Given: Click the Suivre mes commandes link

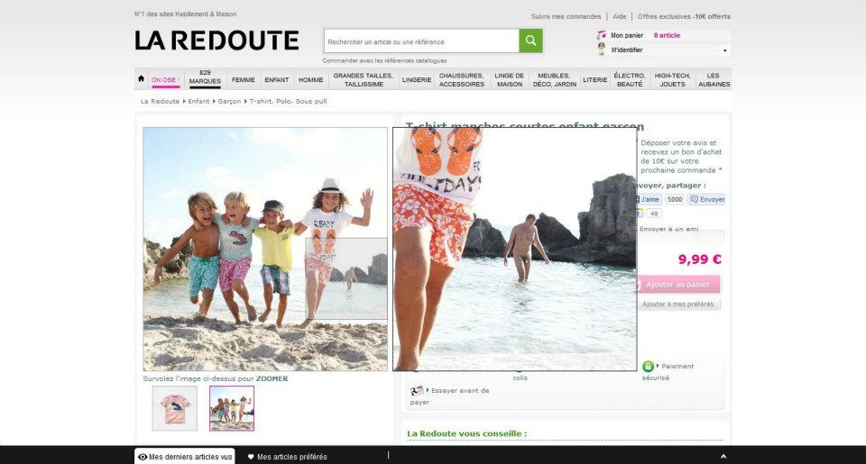Looking at the screenshot, I should pyautogui.click(x=566, y=16).
